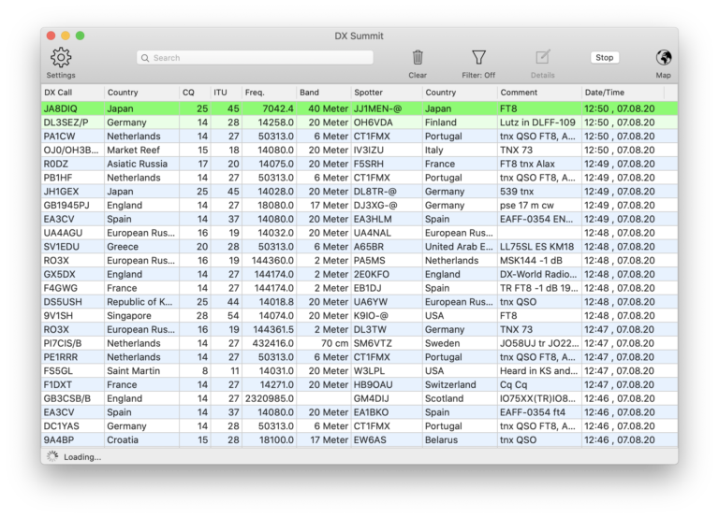Screen dimensions: 719x518
Task: Open the Details pencil icon
Action: point(542,57)
